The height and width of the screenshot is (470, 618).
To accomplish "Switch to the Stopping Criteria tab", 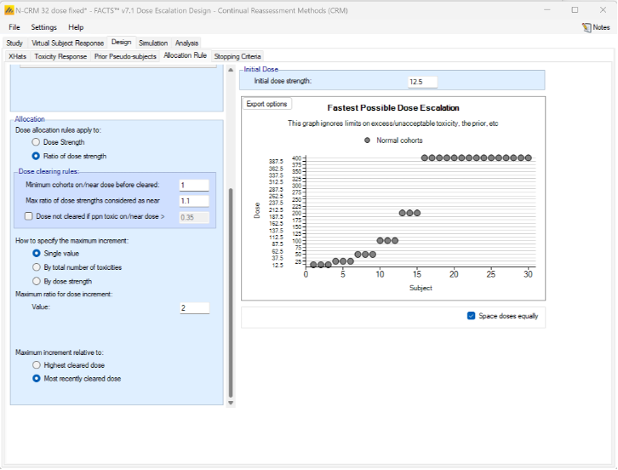I will pos(237,56).
